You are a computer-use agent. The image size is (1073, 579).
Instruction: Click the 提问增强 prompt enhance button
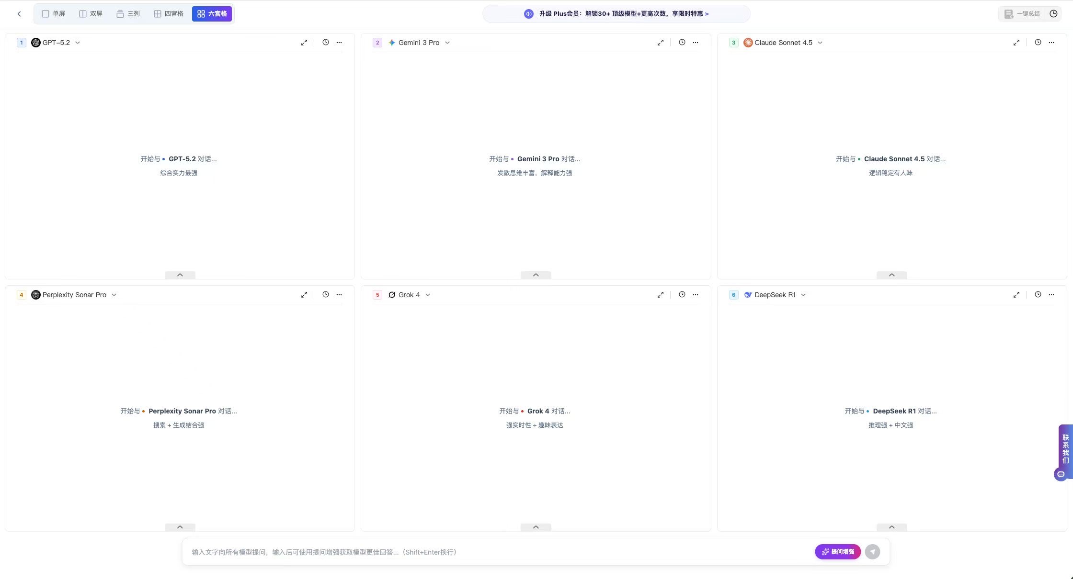837,552
